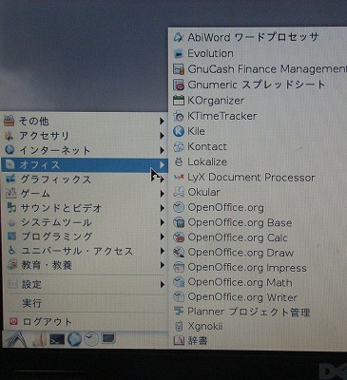Open OpenOffice.org Calc icon
The image size is (347, 380).
(x=179, y=237)
